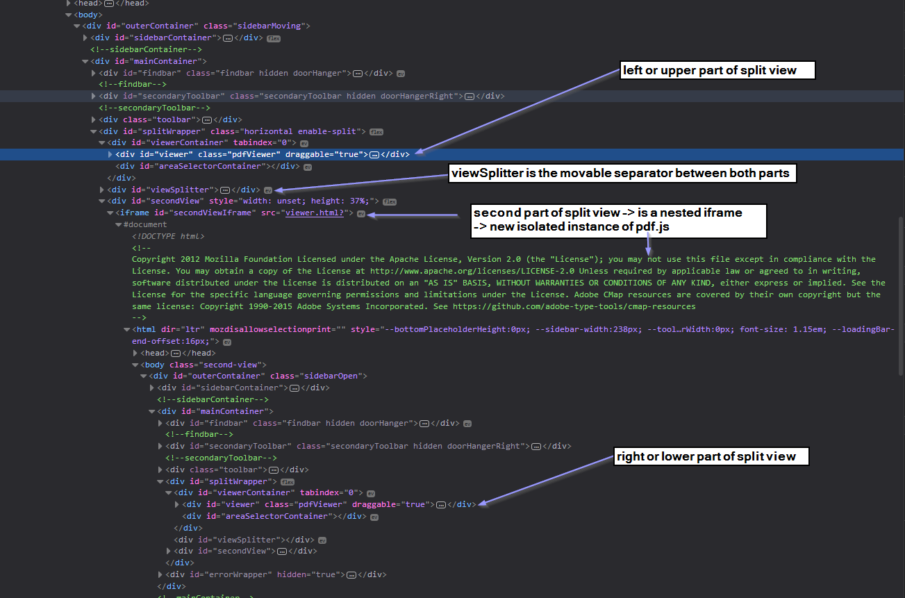The height and width of the screenshot is (598, 905).
Task: Click ellipsis in the iframe's nested viewer div
Action: tap(441, 505)
